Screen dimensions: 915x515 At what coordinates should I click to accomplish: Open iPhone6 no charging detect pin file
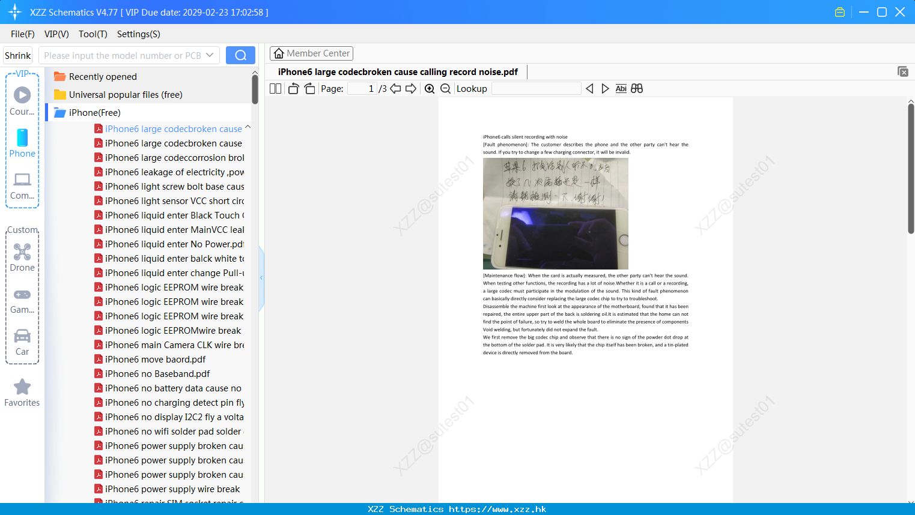pyautogui.click(x=169, y=403)
